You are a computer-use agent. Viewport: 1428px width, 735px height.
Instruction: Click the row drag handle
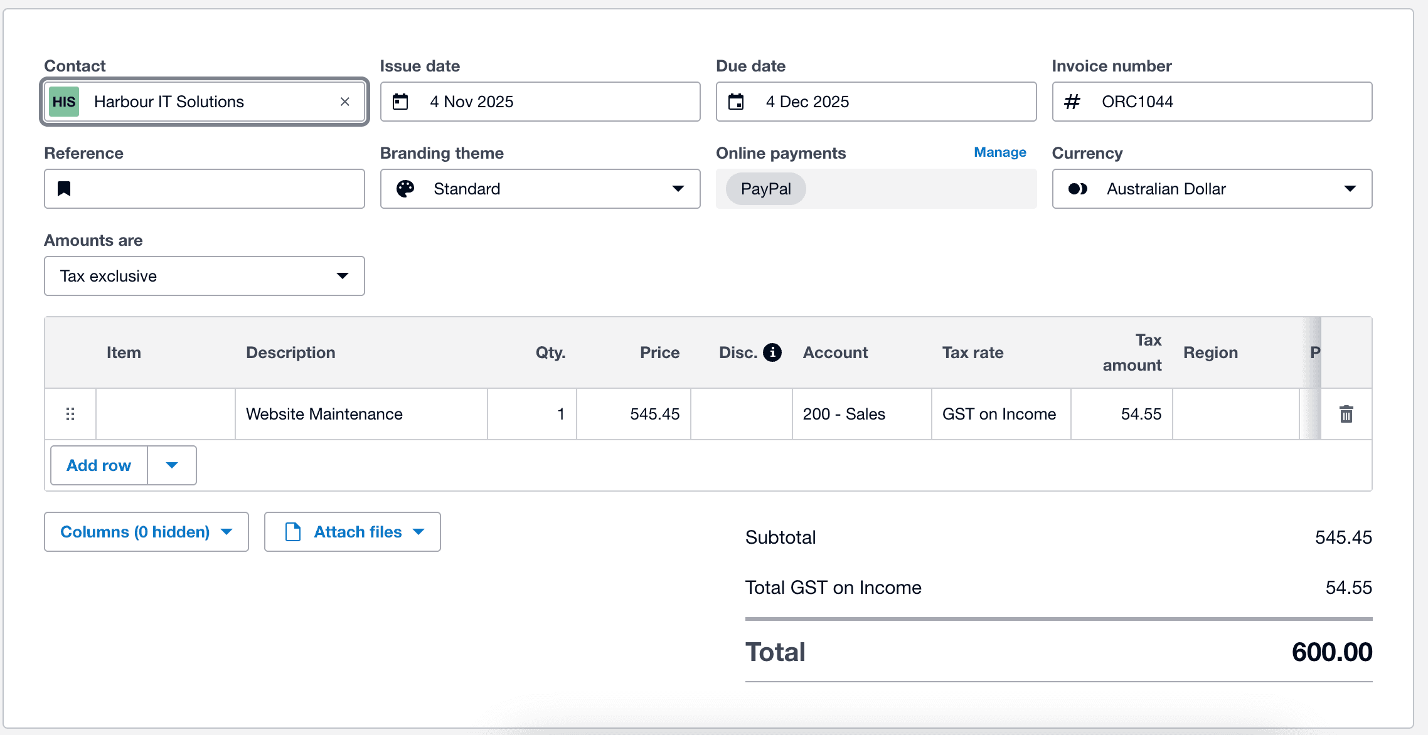pyautogui.click(x=70, y=414)
